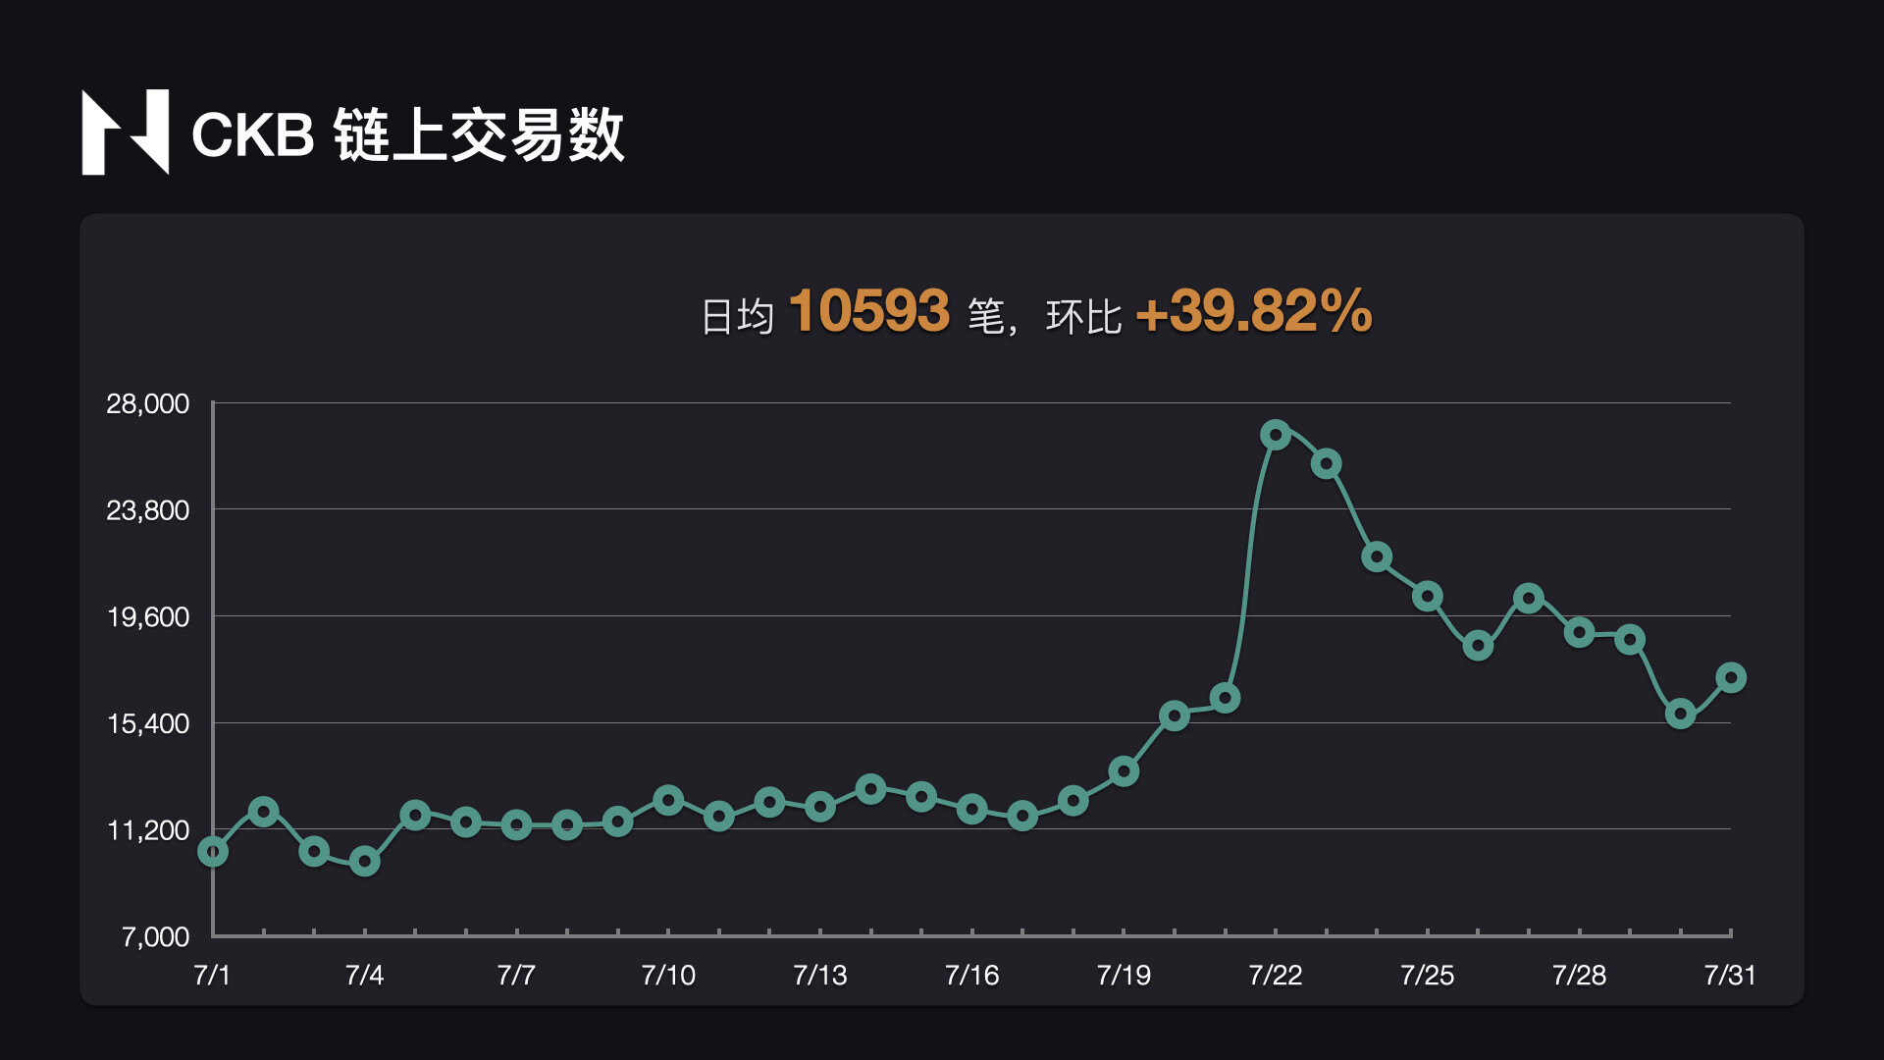
Task: Click the x-axis label 7/19
Action: tap(1124, 976)
